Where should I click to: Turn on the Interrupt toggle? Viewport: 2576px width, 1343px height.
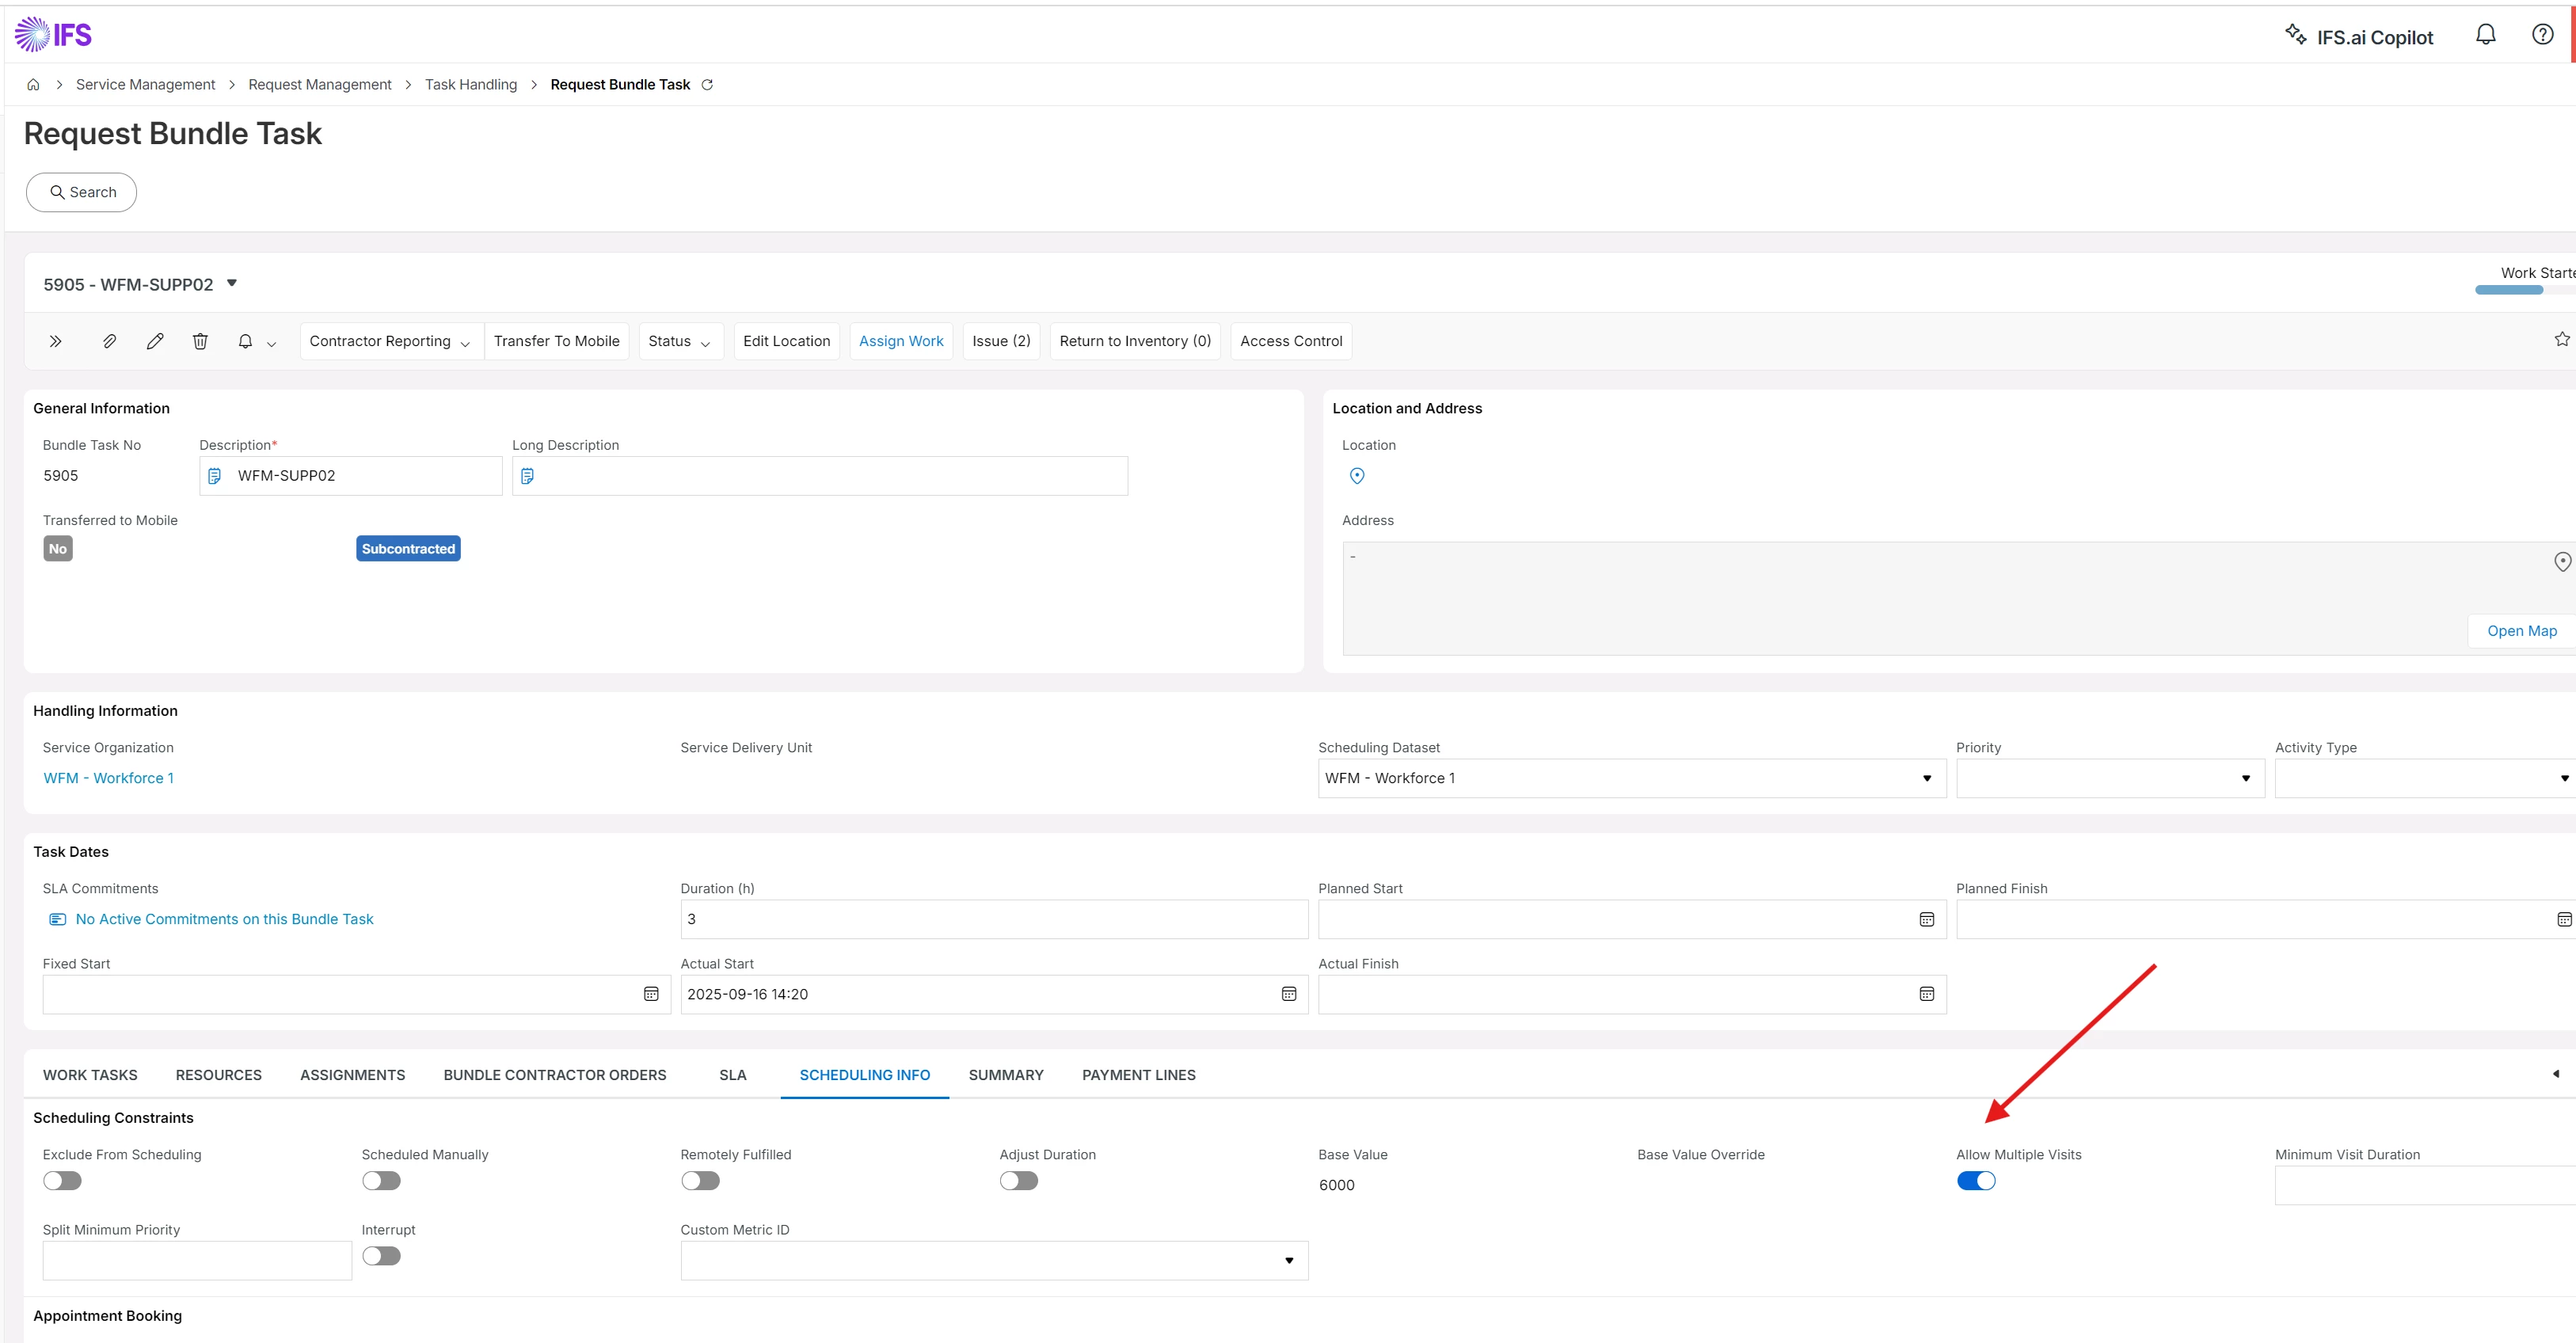pyautogui.click(x=381, y=1256)
